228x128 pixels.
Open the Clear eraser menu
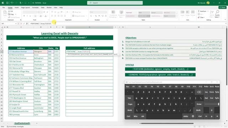coord(201,17)
